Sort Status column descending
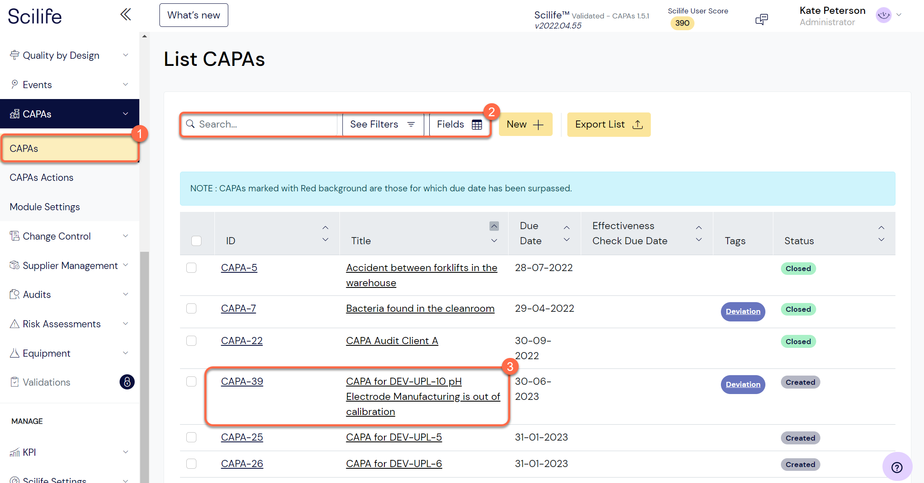 [882, 240]
